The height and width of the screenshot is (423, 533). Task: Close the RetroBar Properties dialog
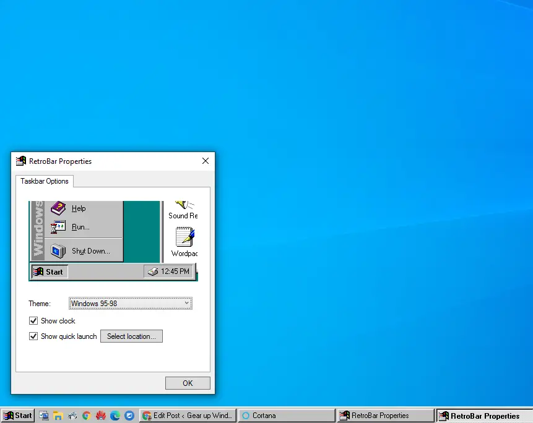click(x=206, y=161)
